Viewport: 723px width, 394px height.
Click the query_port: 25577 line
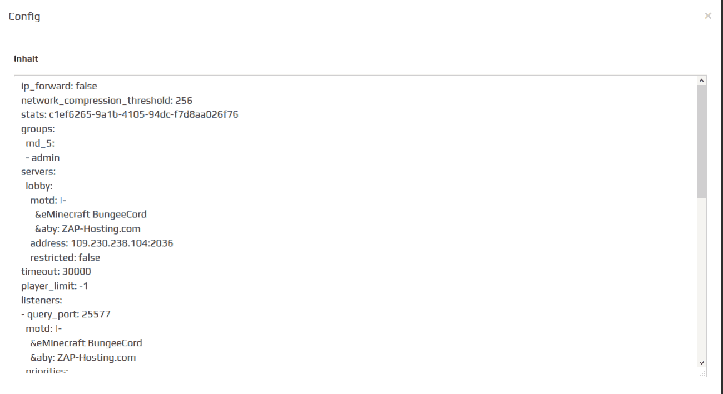pyautogui.click(x=66, y=314)
